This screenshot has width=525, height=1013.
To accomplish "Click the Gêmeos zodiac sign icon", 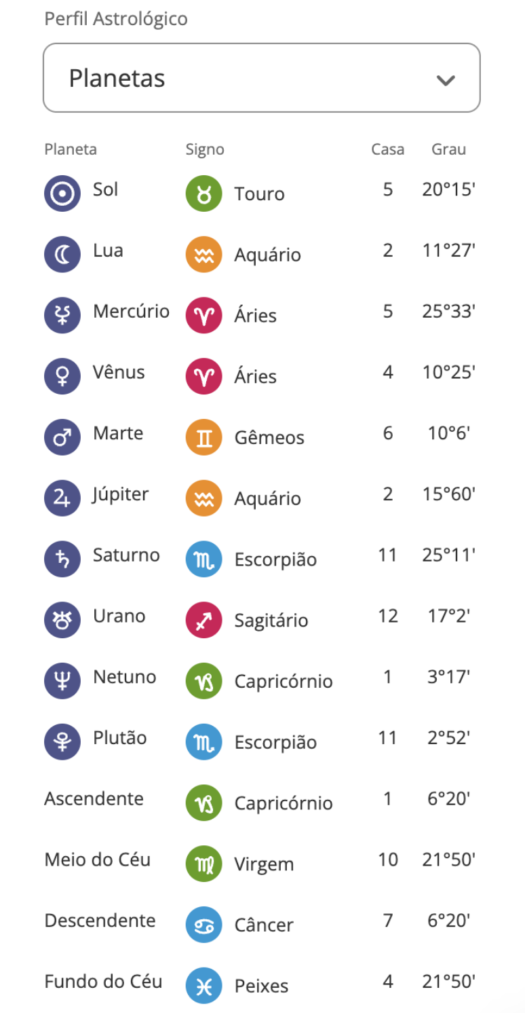I will coord(203,437).
